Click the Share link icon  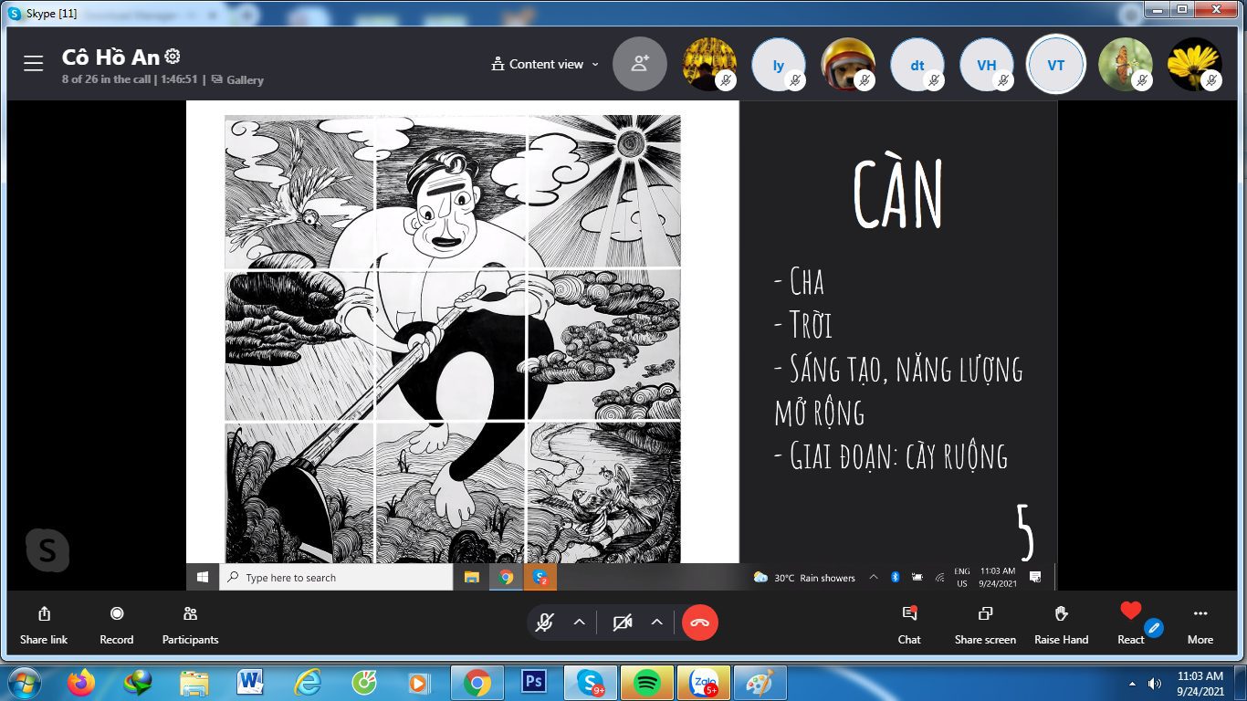44,614
